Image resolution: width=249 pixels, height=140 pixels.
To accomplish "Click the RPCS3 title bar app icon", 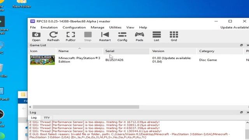I will coord(33,21).
